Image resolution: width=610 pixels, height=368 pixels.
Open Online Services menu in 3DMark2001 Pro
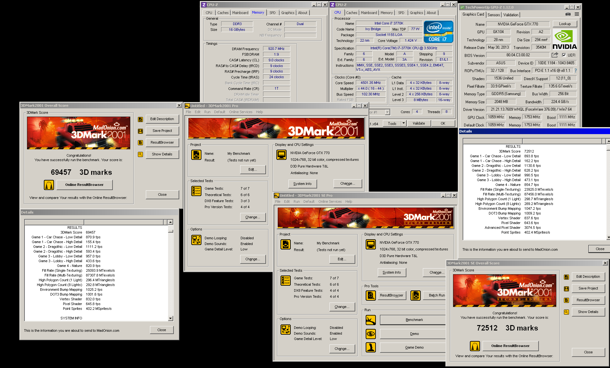click(x=241, y=112)
